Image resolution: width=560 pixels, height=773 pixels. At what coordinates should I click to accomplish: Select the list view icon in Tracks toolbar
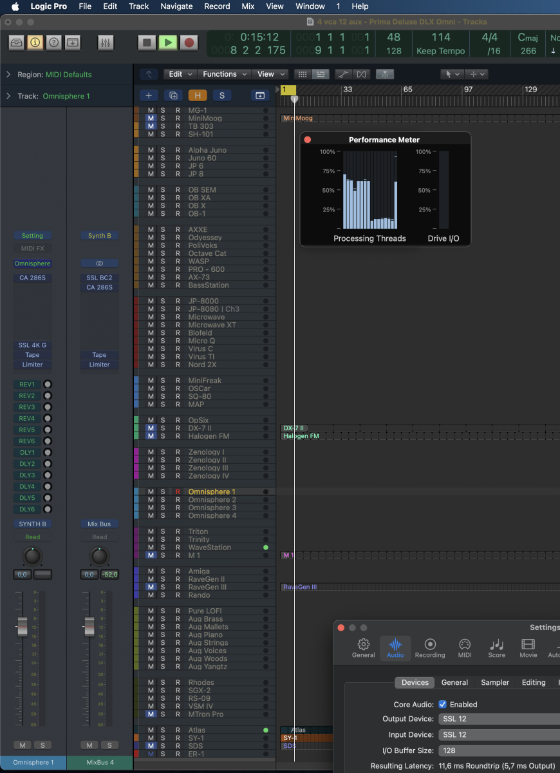pos(320,74)
